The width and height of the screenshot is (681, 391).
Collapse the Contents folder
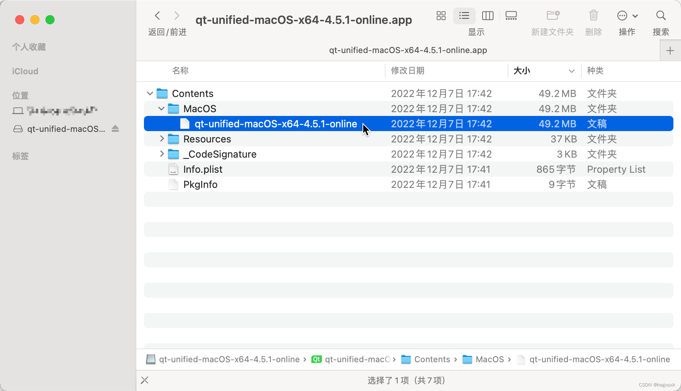[x=150, y=93]
